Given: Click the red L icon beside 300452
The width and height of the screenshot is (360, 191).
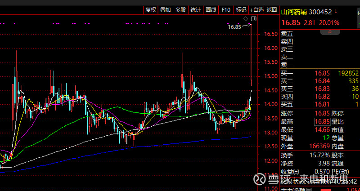Looking at the screenshot, I should tap(341, 12).
